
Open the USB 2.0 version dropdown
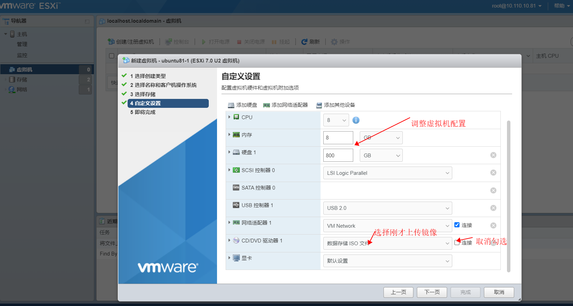[388, 208]
